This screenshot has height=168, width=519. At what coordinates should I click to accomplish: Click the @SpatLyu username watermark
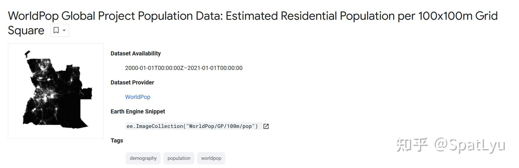[470, 145]
